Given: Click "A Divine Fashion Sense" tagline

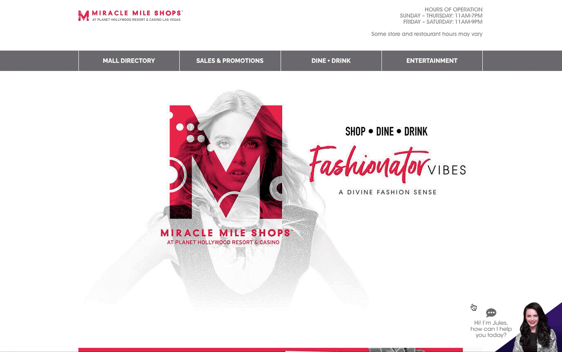Looking at the screenshot, I should coord(388,192).
